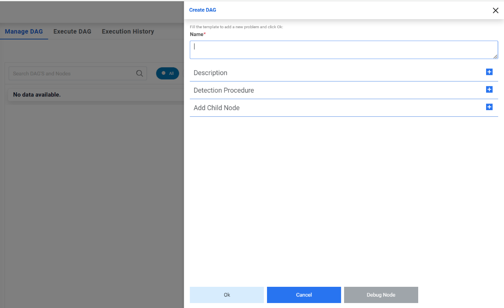Go to the Execution History tab

pyautogui.click(x=128, y=32)
